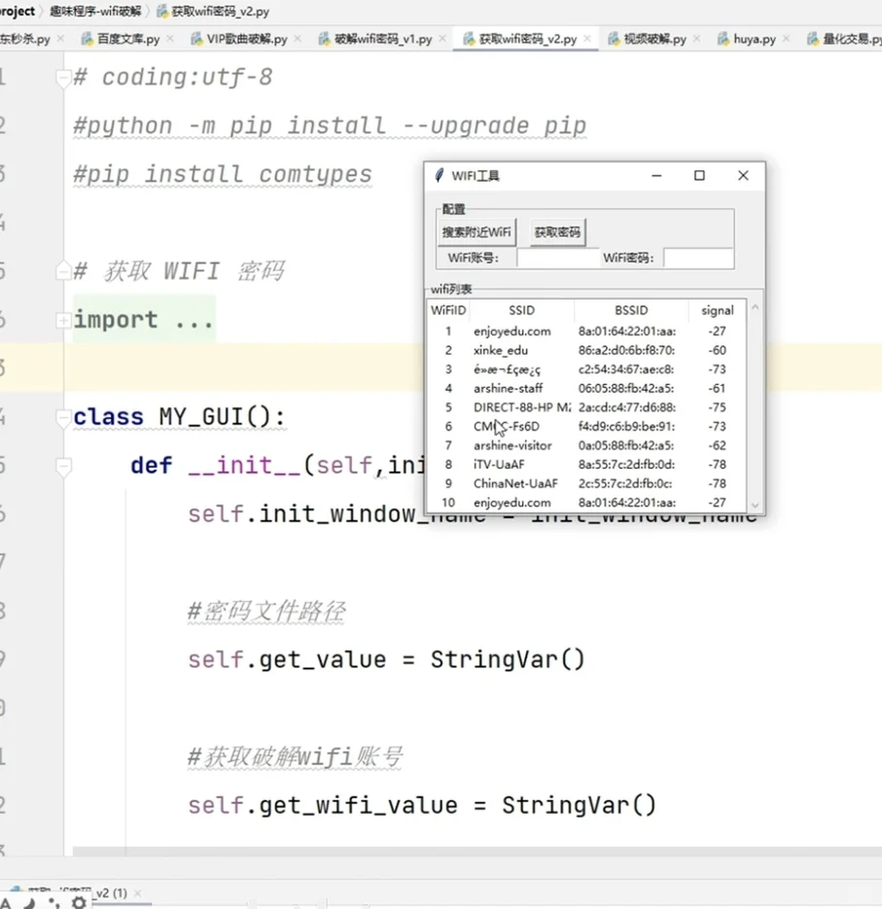This screenshot has height=909, width=882.
Task: Close the VIP歌曲破解.py tab
Action: [x=298, y=38]
